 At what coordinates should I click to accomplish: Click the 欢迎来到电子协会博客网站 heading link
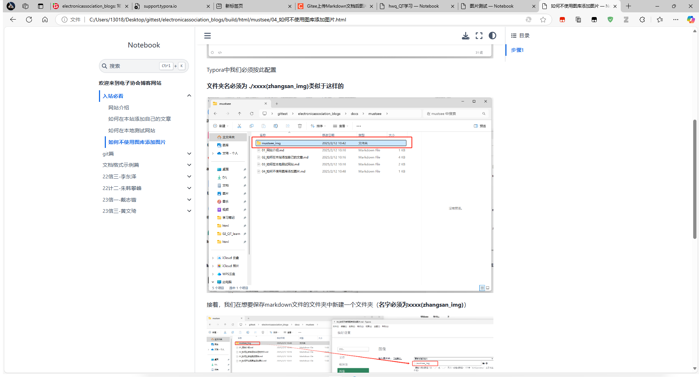click(130, 83)
